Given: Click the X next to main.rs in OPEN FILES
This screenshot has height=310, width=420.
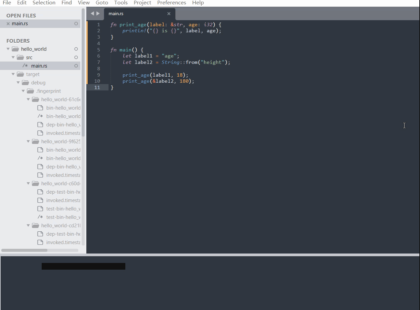Looking at the screenshot, I should [8, 24].
